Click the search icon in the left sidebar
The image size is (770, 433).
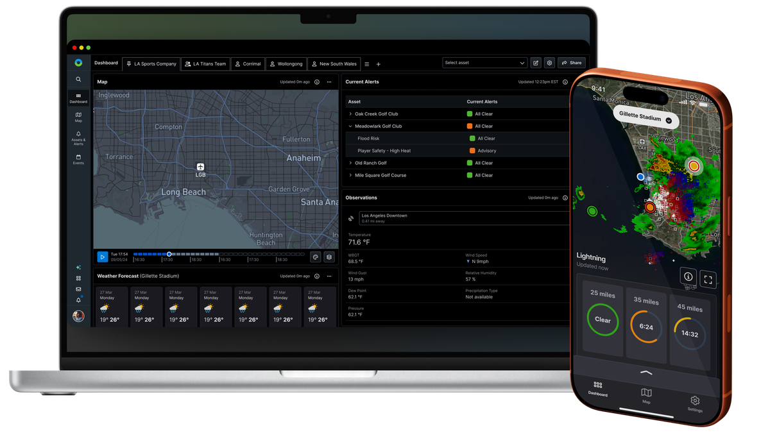pyautogui.click(x=78, y=79)
